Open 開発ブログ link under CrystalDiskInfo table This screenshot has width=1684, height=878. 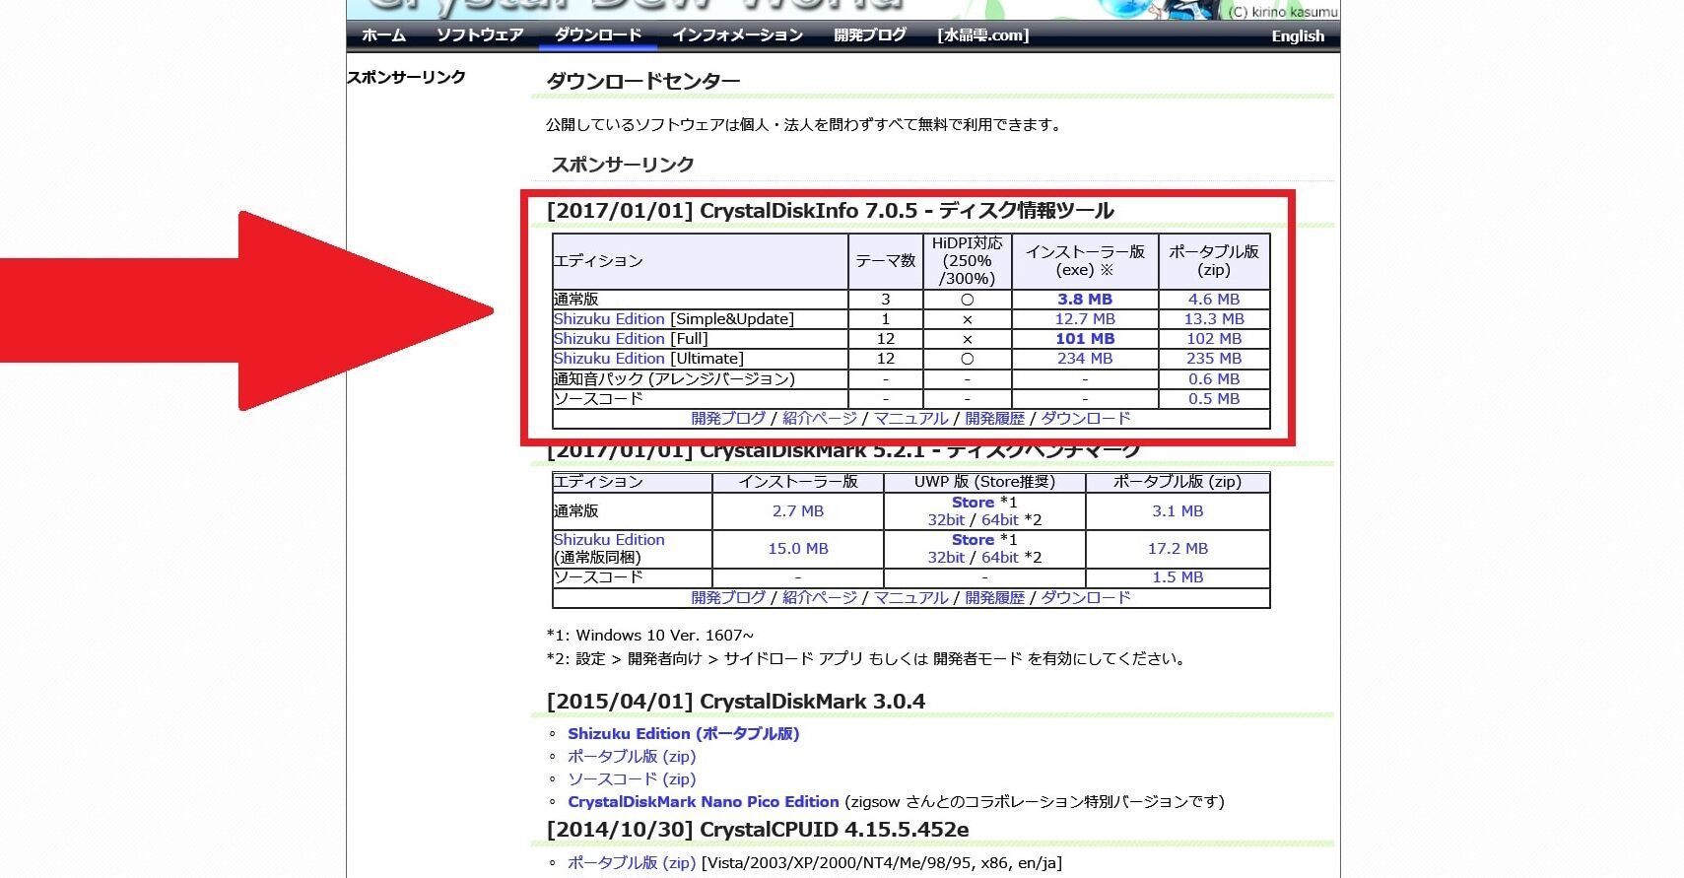pos(728,419)
